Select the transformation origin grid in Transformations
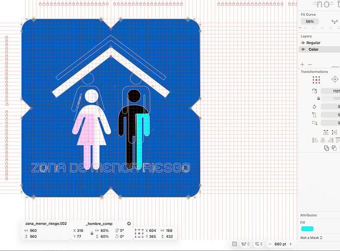The width and height of the screenshot is (340, 251). click(x=316, y=80)
